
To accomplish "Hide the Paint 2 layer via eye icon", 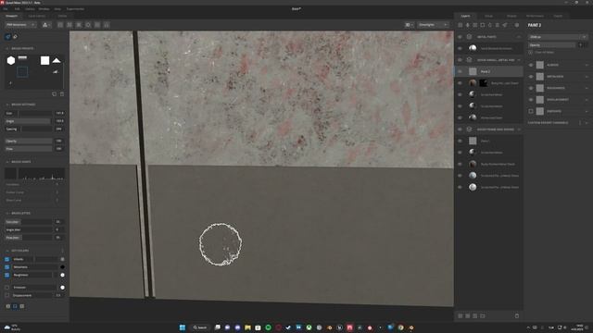I will 460,71.
